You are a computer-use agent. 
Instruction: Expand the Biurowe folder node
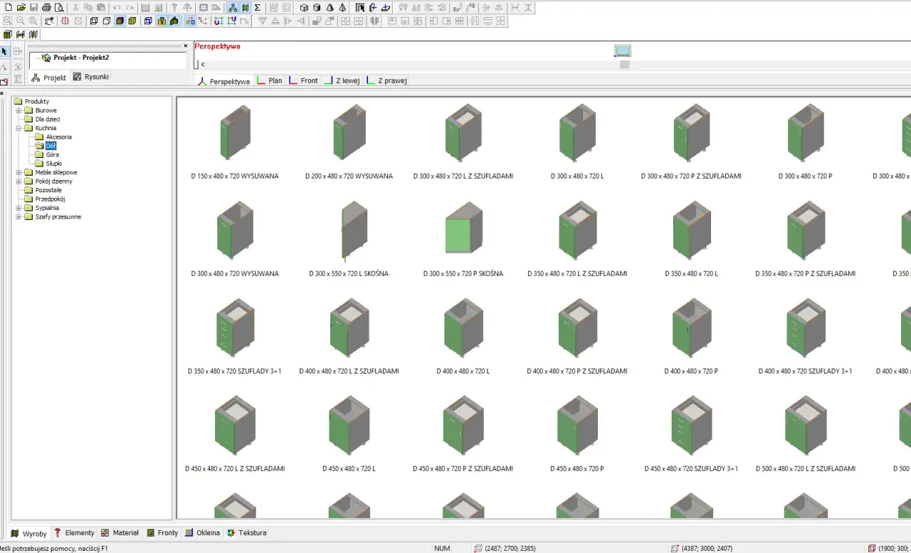tap(19, 110)
